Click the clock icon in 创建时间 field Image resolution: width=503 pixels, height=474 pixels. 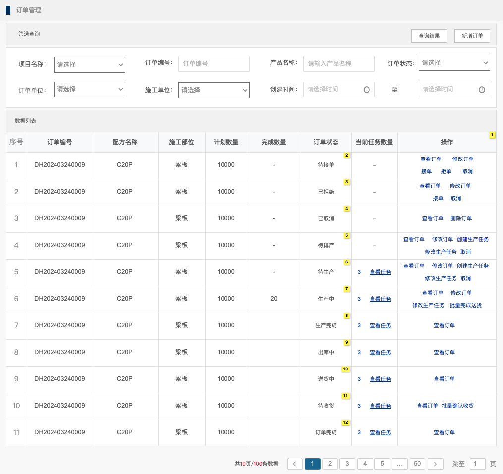coord(366,90)
